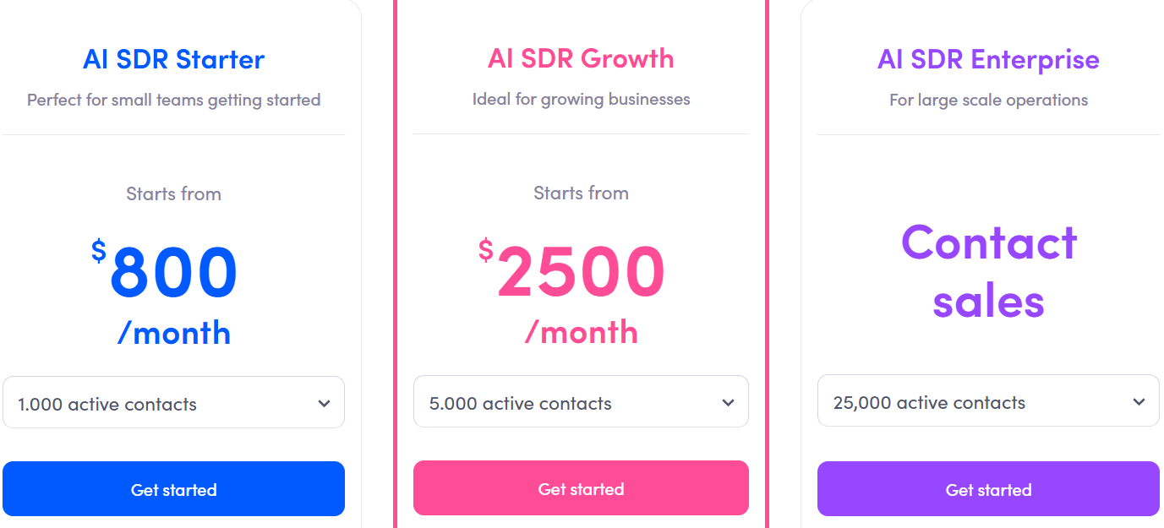Image resolution: width=1164 pixels, height=528 pixels.
Task: Open the 5.000 active contacts dropdown
Action: [581, 401]
